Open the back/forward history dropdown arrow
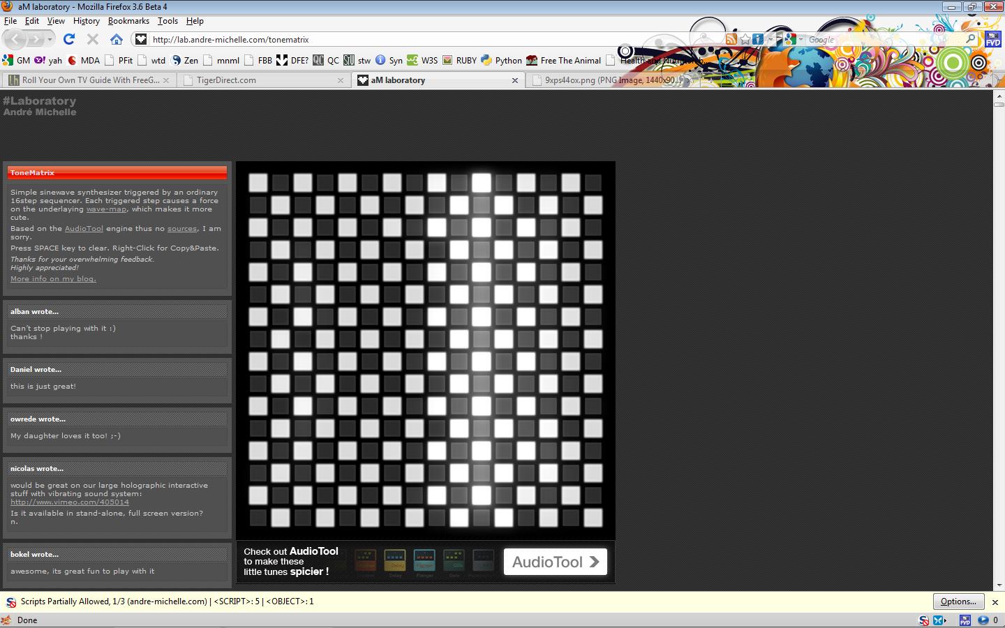The height and width of the screenshot is (628, 1005). tap(50, 40)
